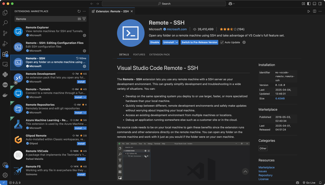325x185 pixels.
Task: Open Install dropdown arrow for Remote Repositories
Action: [85, 113]
